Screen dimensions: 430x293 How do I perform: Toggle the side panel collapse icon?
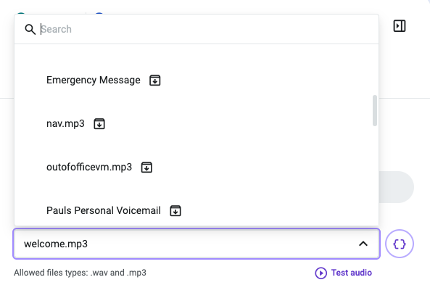pos(400,26)
